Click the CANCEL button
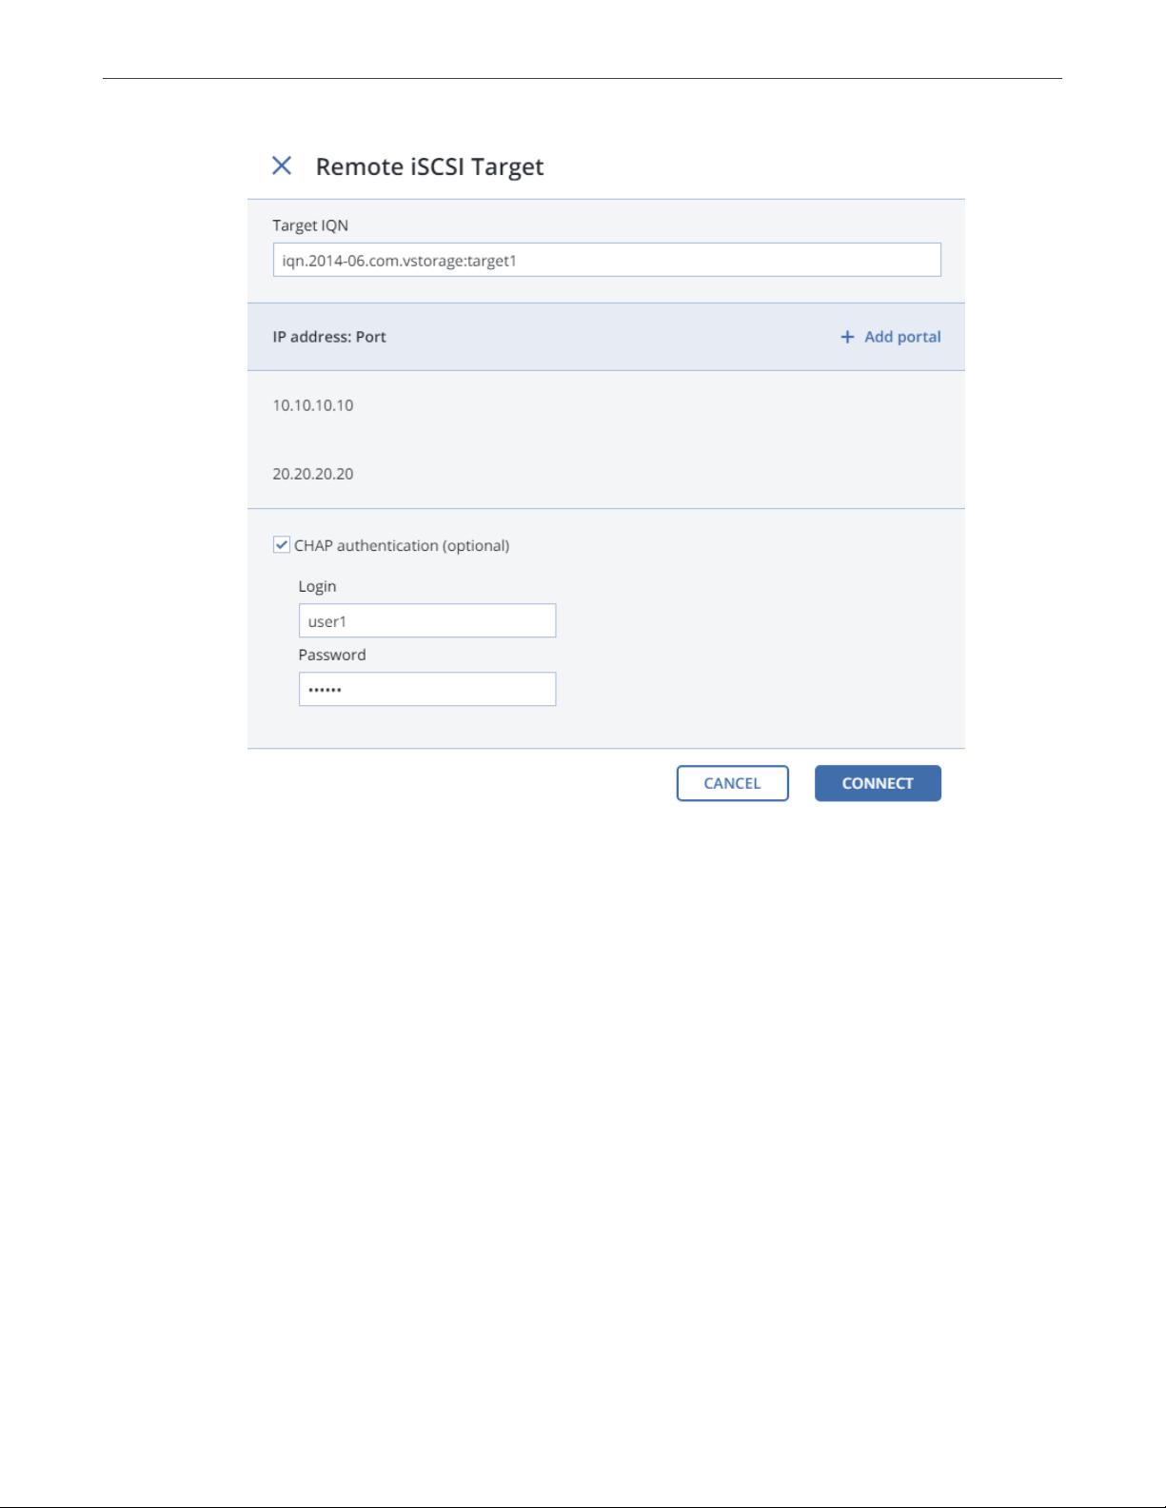Image resolution: width=1166 pixels, height=1508 pixels. [x=733, y=783]
